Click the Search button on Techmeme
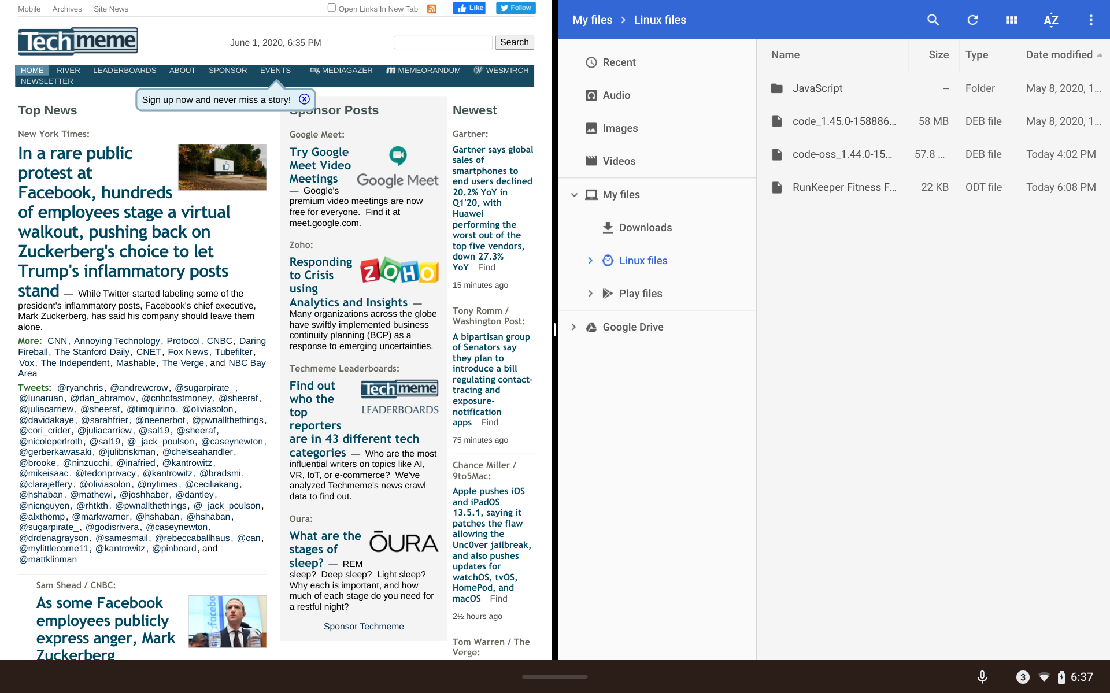The height and width of the screenshot is (693, 1110). pyautogui.click(x=515, y=42)
